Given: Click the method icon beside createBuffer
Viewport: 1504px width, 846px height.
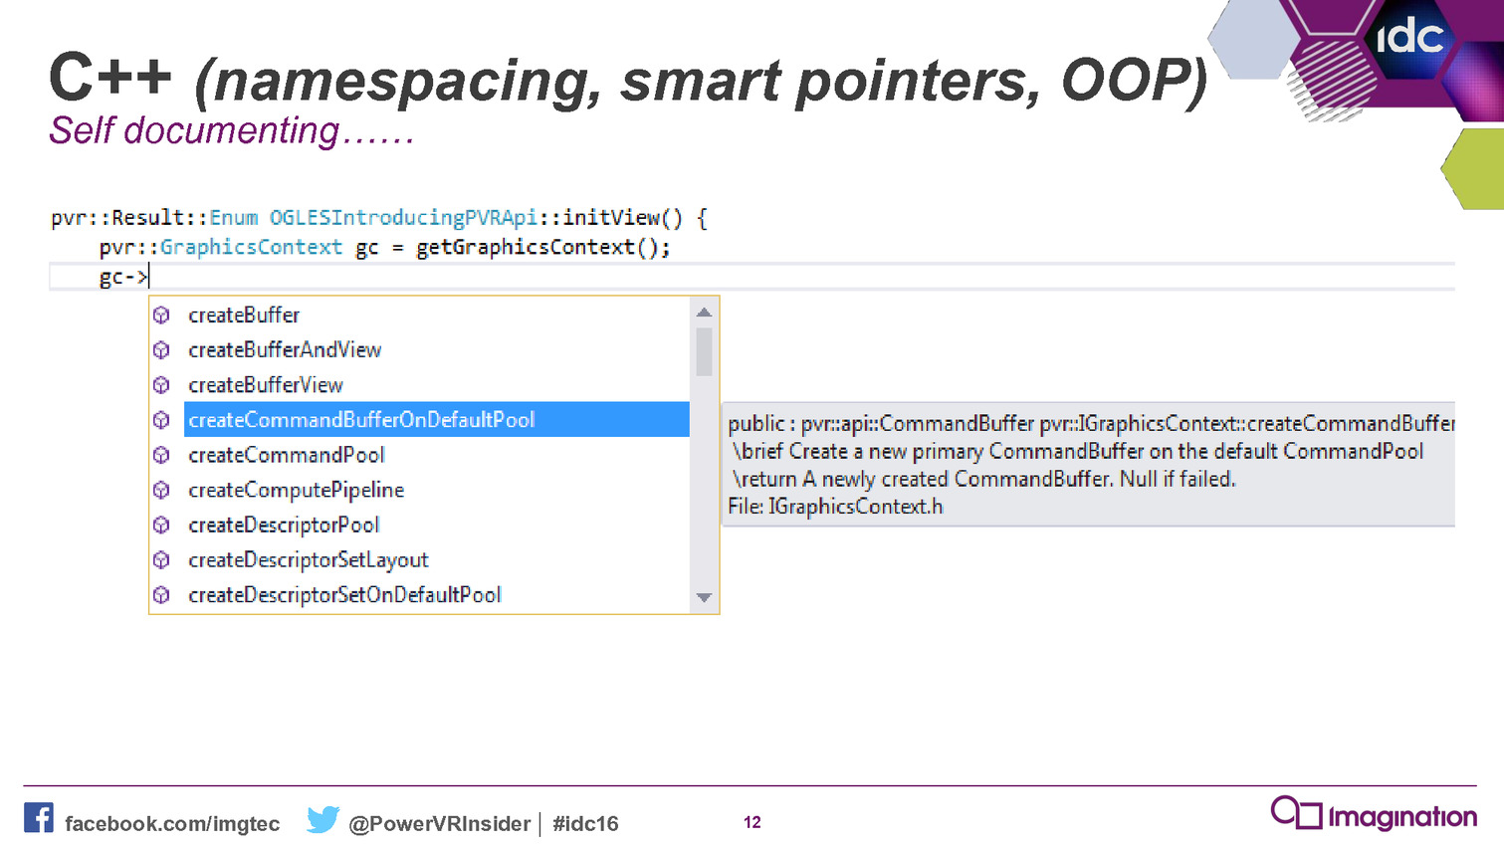Looking at the screenshot, I should 161,316.
